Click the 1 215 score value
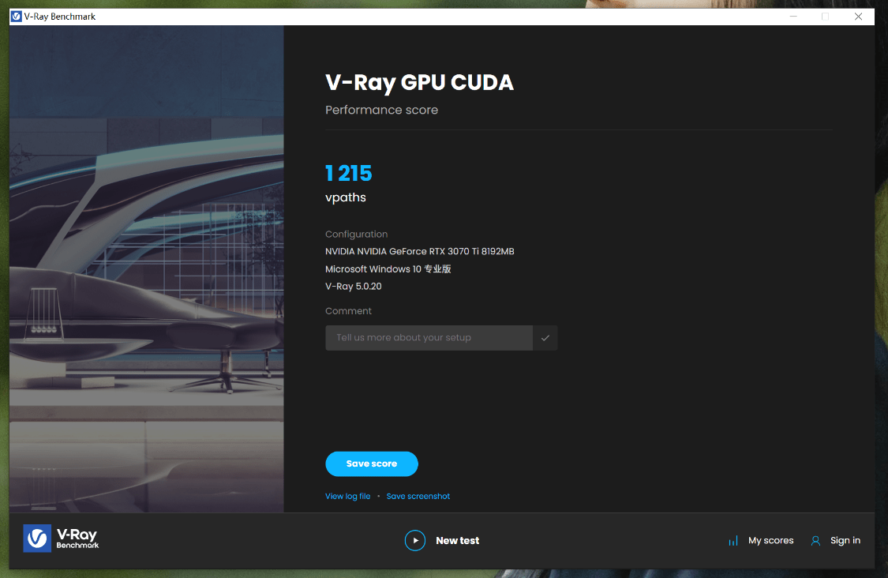The width and height of the screenshot is (888, 578). 349,174
